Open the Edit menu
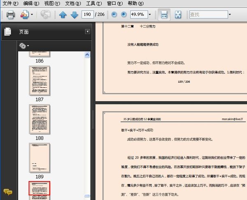This screenshot has width=247, height=200. [31, 3]
